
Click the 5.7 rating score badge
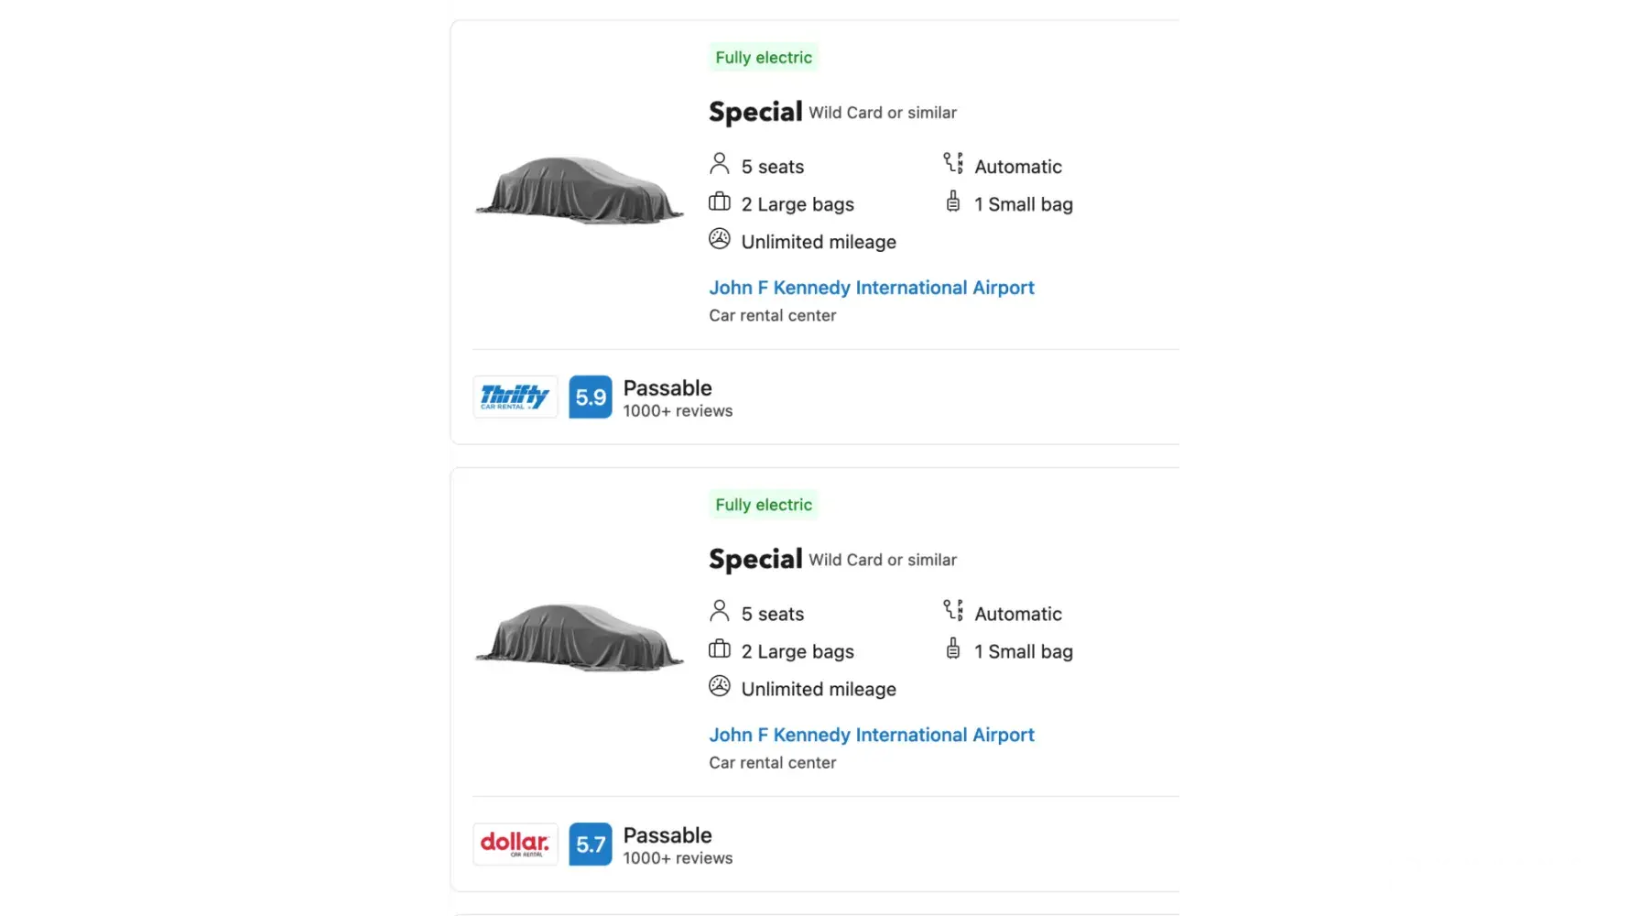(x=591, y=844)
